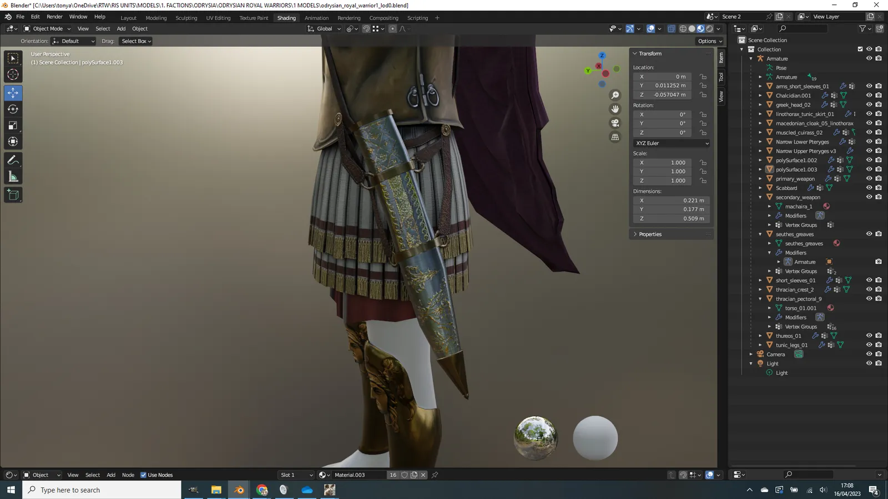
Task: Toggle Collection exclude checkbox in outliner
Action: 860,49
